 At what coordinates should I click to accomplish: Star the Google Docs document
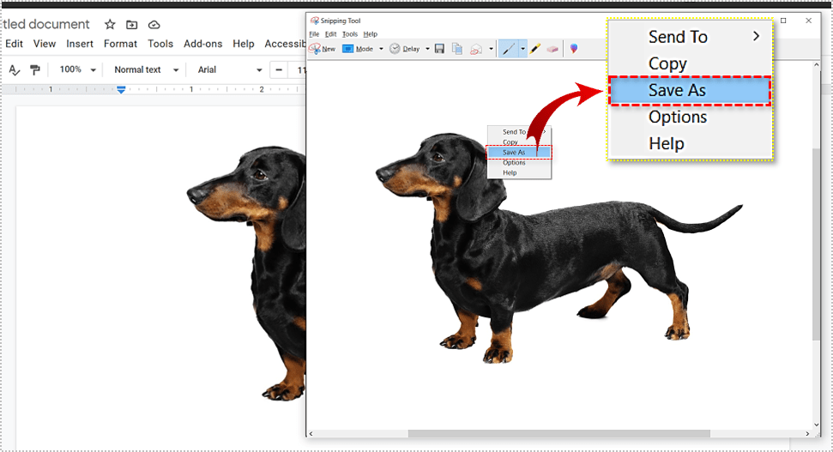110,25
